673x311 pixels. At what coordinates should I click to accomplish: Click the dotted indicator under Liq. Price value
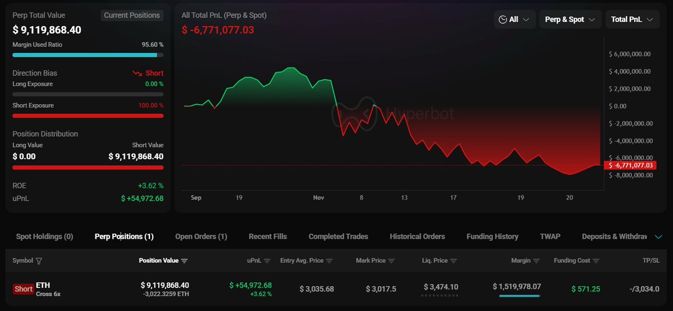point(439,295)
